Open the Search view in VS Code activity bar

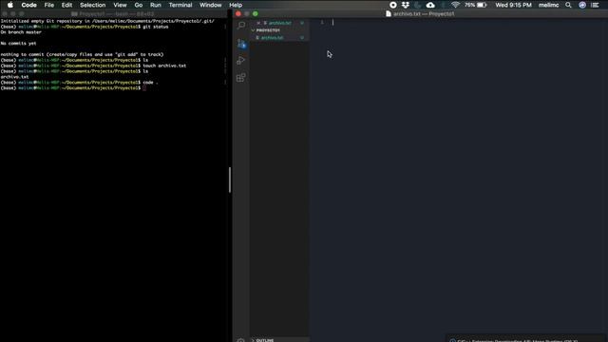(x=241, y=26)
